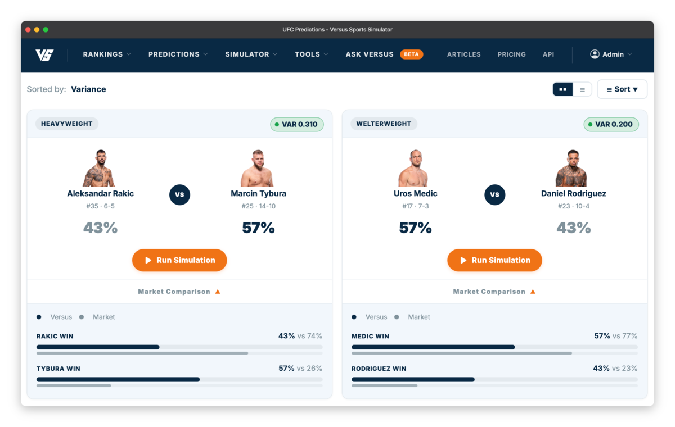675x427 pixels.
Task: Click Rakic's 43% win probability
Action: click(x=100, y=228)
